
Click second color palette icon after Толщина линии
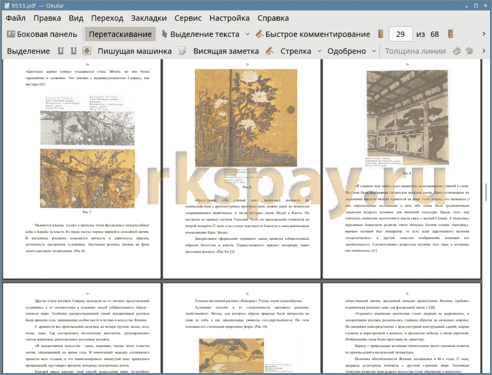469,51
